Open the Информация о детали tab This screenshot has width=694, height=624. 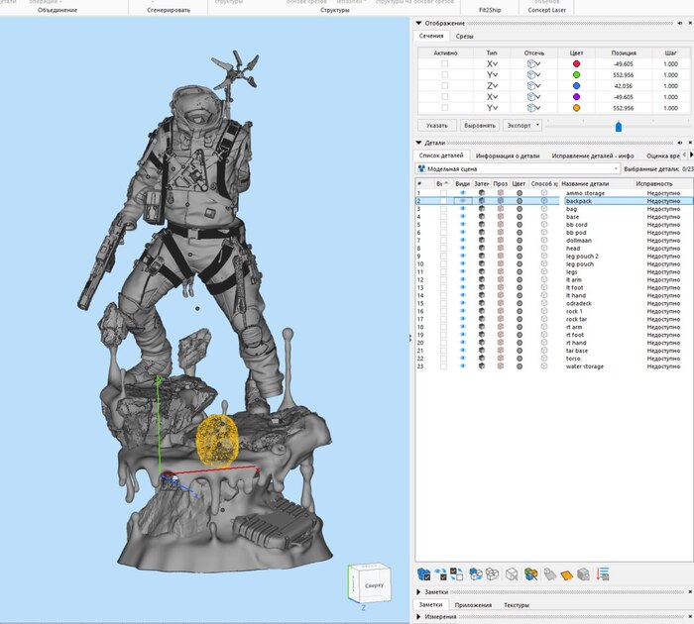coord(508,156)
